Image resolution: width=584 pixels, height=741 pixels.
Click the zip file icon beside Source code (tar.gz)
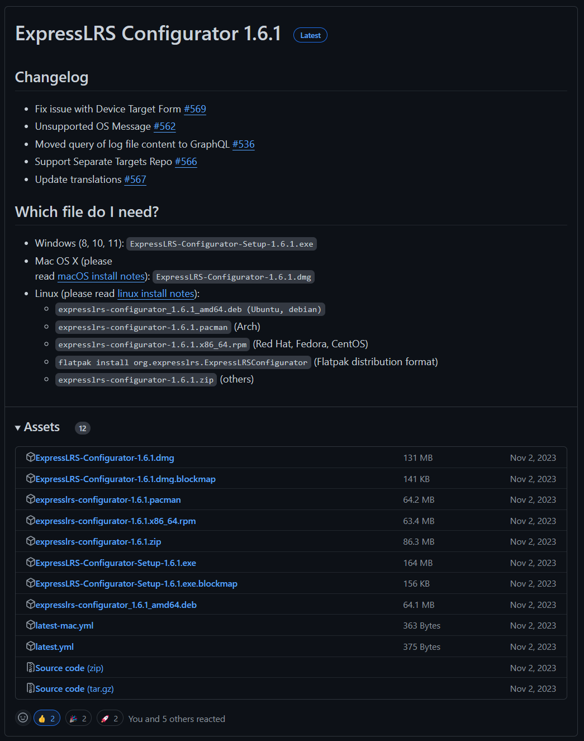pos(31,688)
